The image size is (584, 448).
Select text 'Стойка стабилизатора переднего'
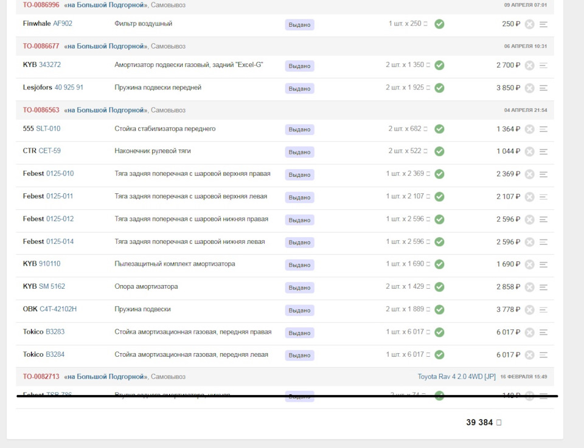tap(165, 129)
